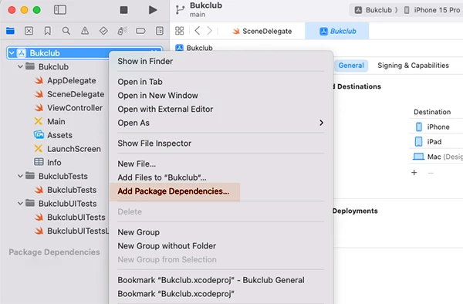
Task: Choose New Group without Folder
Action: [221, 246]
